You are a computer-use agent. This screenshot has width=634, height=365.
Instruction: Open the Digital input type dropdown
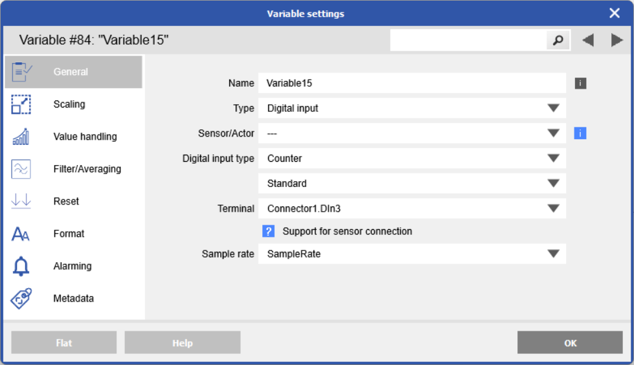pyautogui.click(x=553, y=158)
